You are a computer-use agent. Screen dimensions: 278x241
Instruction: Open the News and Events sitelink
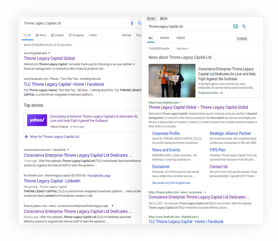coord(166,150)
